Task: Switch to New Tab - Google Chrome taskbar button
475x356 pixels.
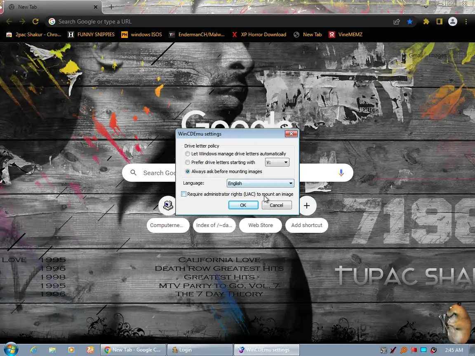Action: pyautogui.click(x=133, y=350)
